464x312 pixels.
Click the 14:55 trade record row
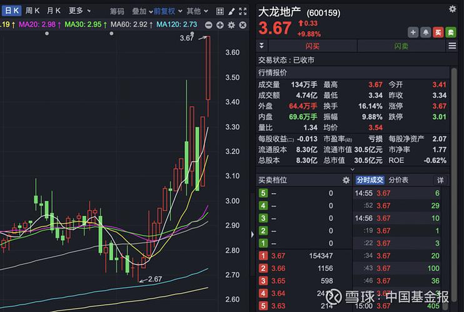point(397,193)
